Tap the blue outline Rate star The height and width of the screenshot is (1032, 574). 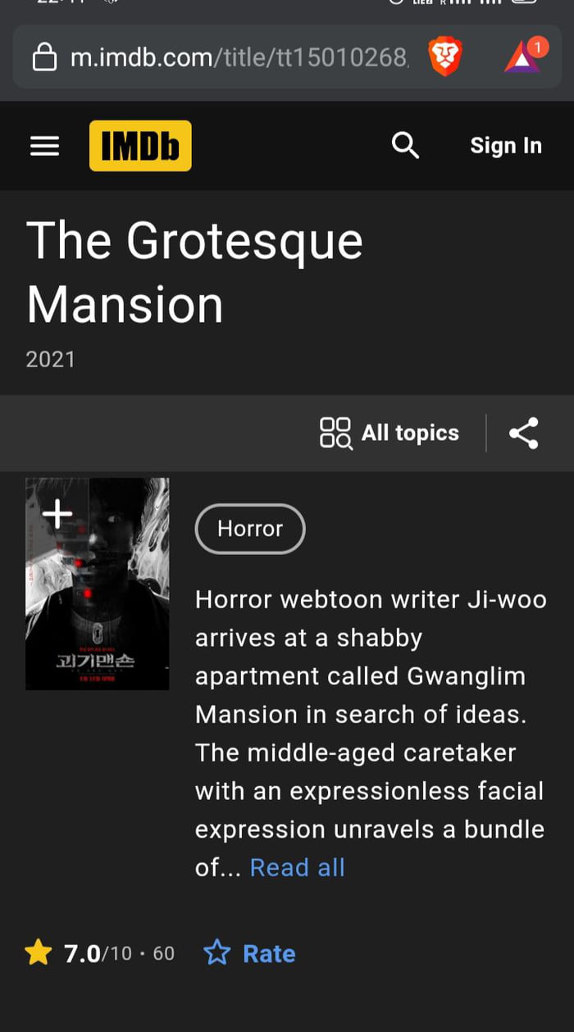click(x=217, y=952)
